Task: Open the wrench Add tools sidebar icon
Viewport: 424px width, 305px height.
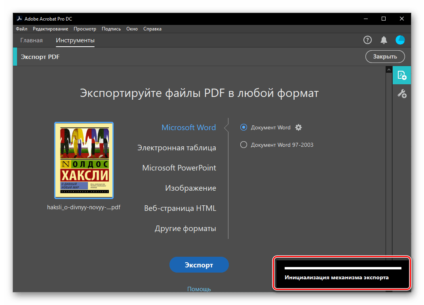Action: point(402,94)
